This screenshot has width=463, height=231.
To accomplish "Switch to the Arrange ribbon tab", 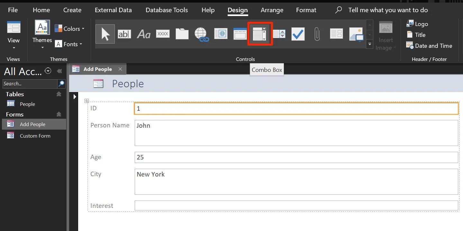I will [272, 10].
